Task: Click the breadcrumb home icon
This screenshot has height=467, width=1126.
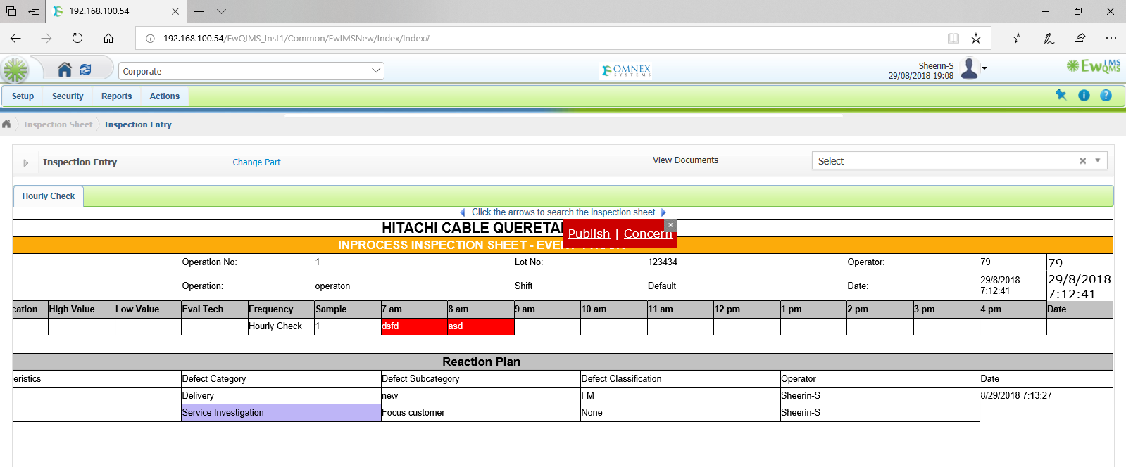Action: pyautogui.click(x=6, y=124)
